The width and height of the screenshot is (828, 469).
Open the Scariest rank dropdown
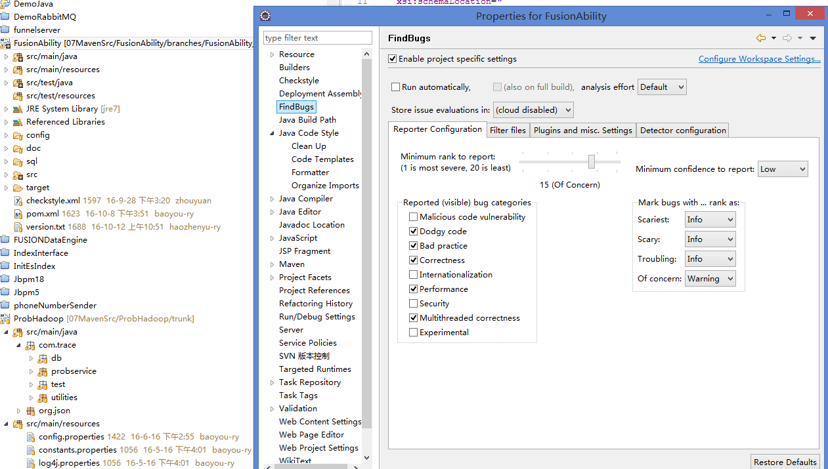710,220
